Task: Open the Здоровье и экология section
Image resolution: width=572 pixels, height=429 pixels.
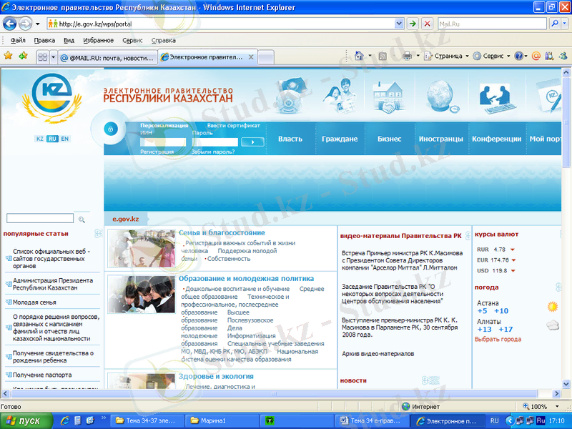Action: click(x=216, y=377)
